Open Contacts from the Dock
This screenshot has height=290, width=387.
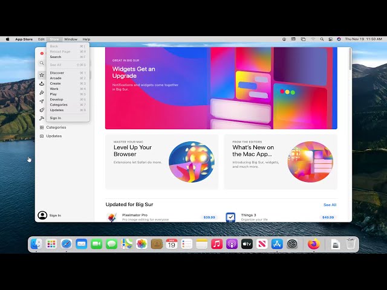click(157, 244)
